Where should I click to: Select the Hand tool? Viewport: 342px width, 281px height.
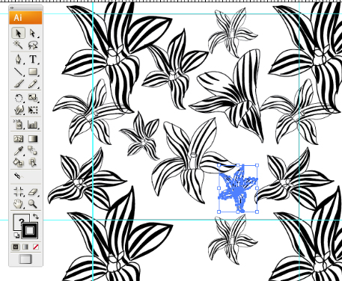click(18, 204)
